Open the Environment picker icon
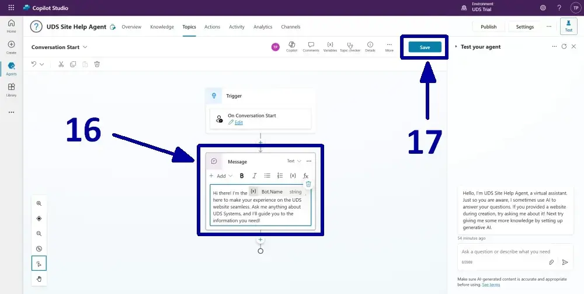 tap(464, 8)
